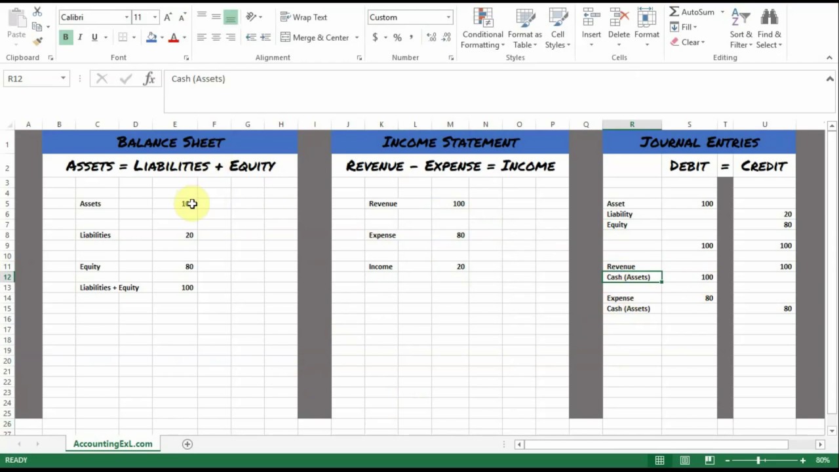Click the formula bar cancel X icon
The width and height of the screenshot is (839, 472).
[x=102, y=79]
